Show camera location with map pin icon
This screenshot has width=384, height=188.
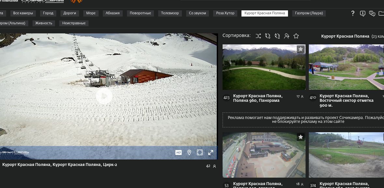pyautogui.click(x=189, y=153)
